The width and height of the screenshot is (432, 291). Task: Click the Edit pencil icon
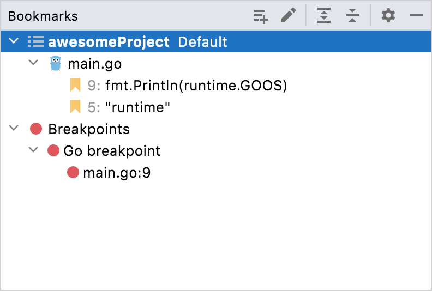[289, 16]
